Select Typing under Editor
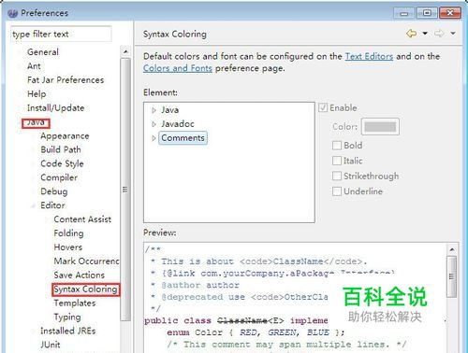468x353 pixels. tap(67, 318)
